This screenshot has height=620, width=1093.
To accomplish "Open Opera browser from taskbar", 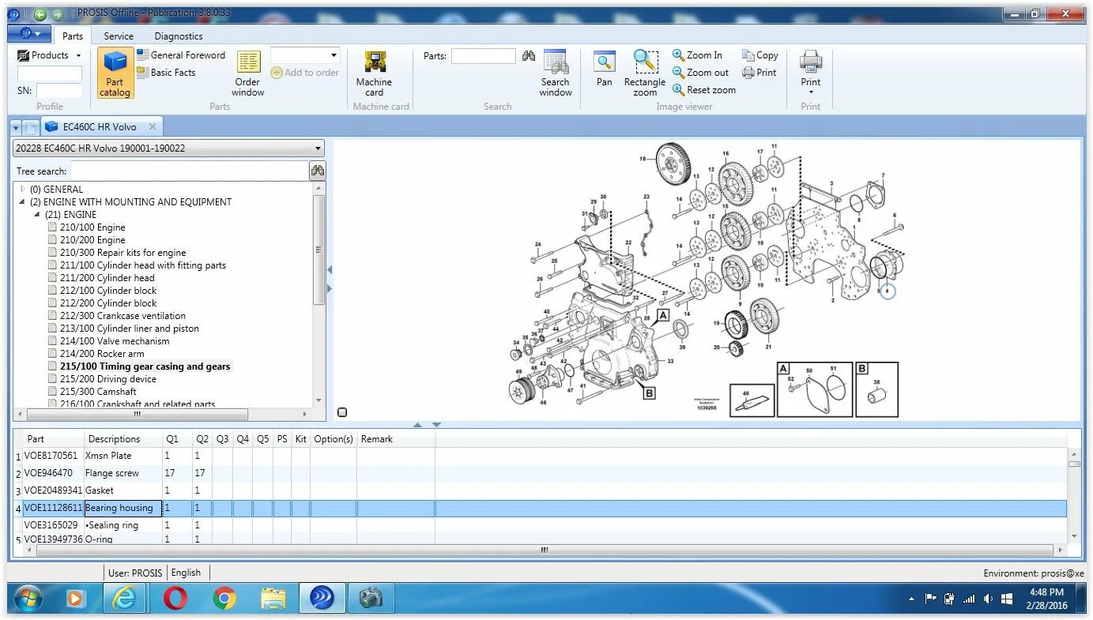I will (x=175, y=599).
